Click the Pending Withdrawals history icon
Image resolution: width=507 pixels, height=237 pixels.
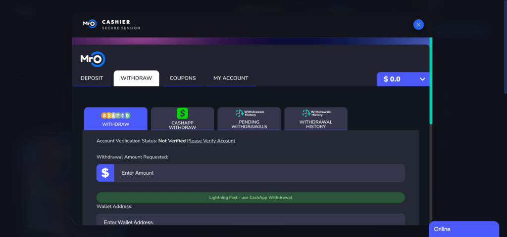coord(250,113)
